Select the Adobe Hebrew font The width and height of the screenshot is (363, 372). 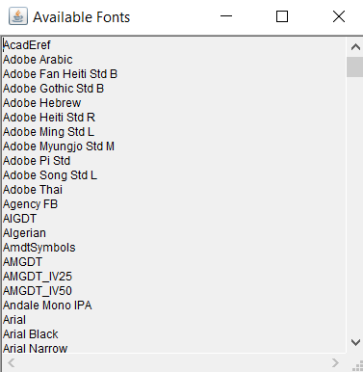41,103
